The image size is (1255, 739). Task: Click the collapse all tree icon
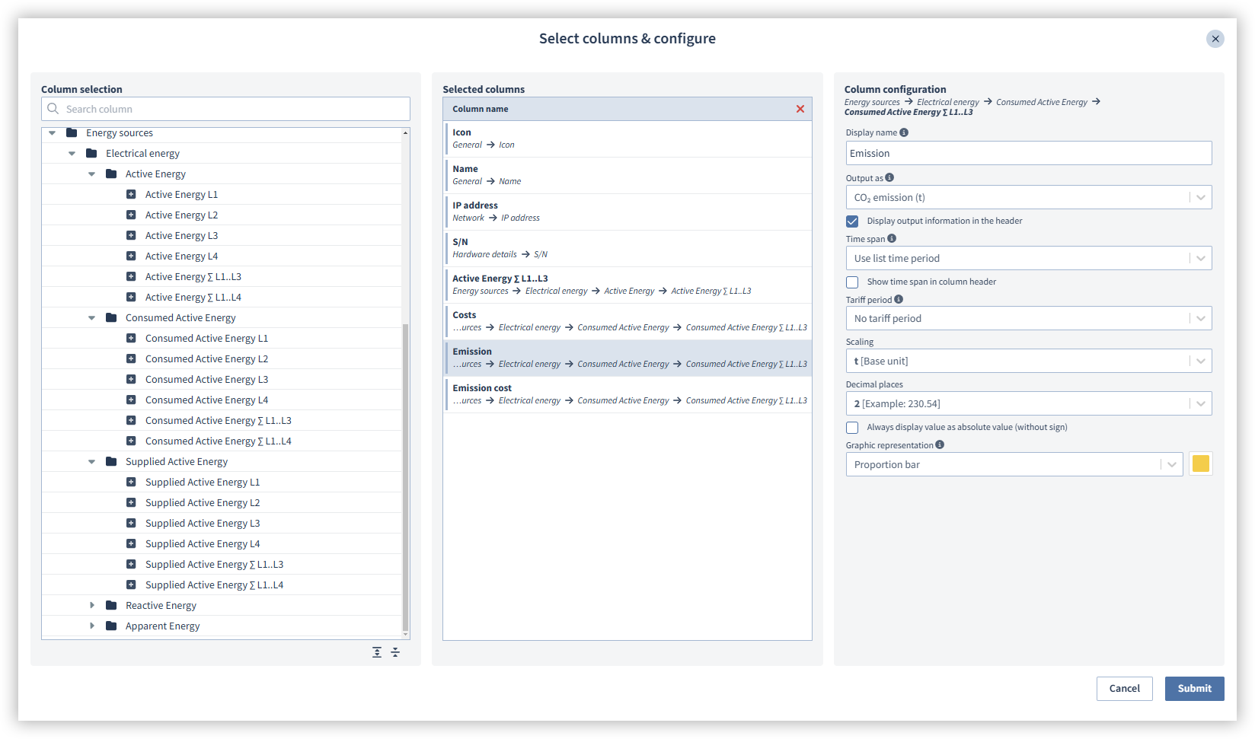395,652
